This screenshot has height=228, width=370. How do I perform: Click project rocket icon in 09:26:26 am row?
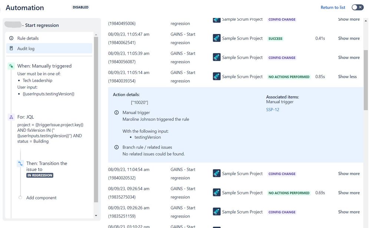(217, 211)
